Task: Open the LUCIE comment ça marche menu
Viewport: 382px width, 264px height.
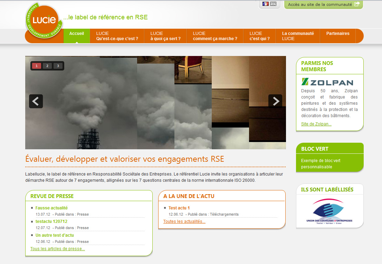Action: pyautogui.click(x=215, y=36)
